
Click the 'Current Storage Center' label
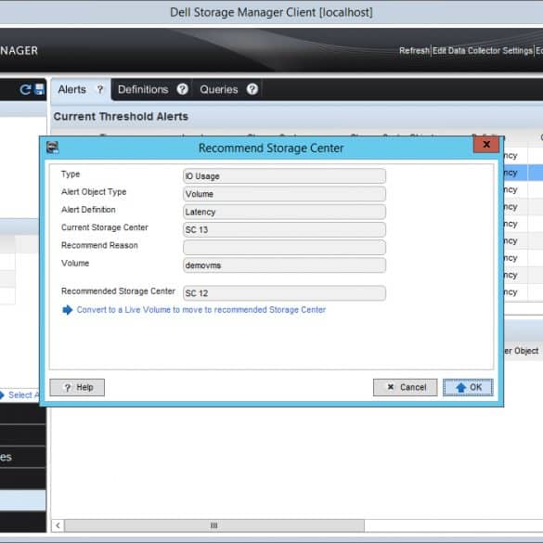(105, 227)
